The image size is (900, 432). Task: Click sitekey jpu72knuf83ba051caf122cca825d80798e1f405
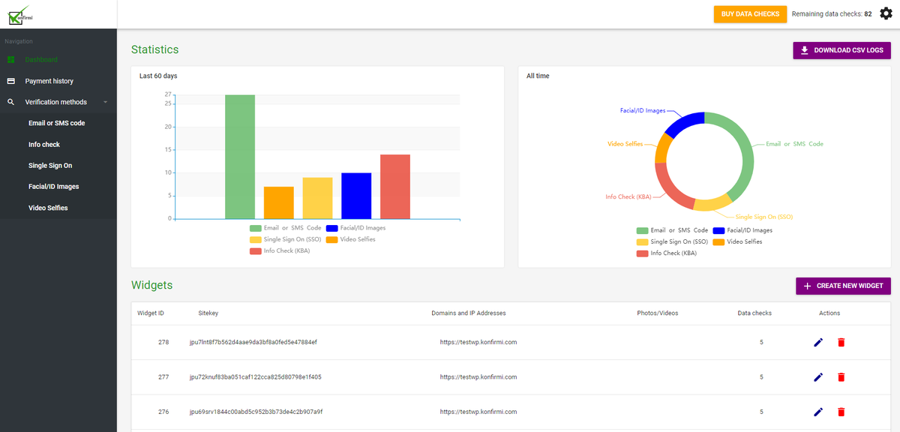[x=256, y=377]
